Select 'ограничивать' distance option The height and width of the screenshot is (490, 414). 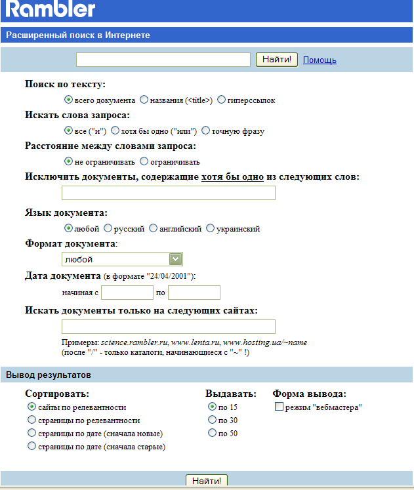(144, 161)
